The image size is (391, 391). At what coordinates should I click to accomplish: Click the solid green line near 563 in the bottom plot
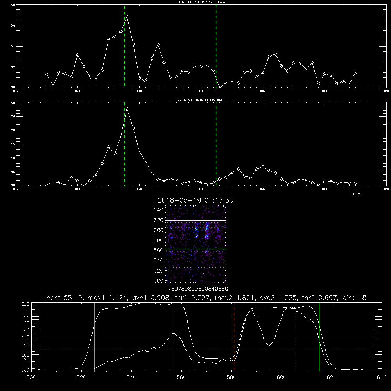(x=188, y=337)
